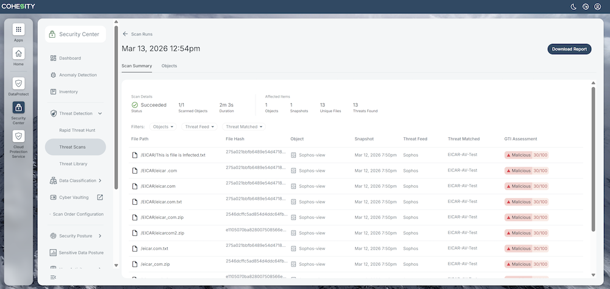The height and width of the screenshot is (289, 610).
Task: Click Sophos threat feed for /eicar.com.txt
Action: pyautogui.click(x=411, y=249)
